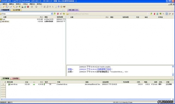Click the second gray circle arrow toolbar icon
The width and height of the screenshot is (175, 104).
[x=36, y=7]
